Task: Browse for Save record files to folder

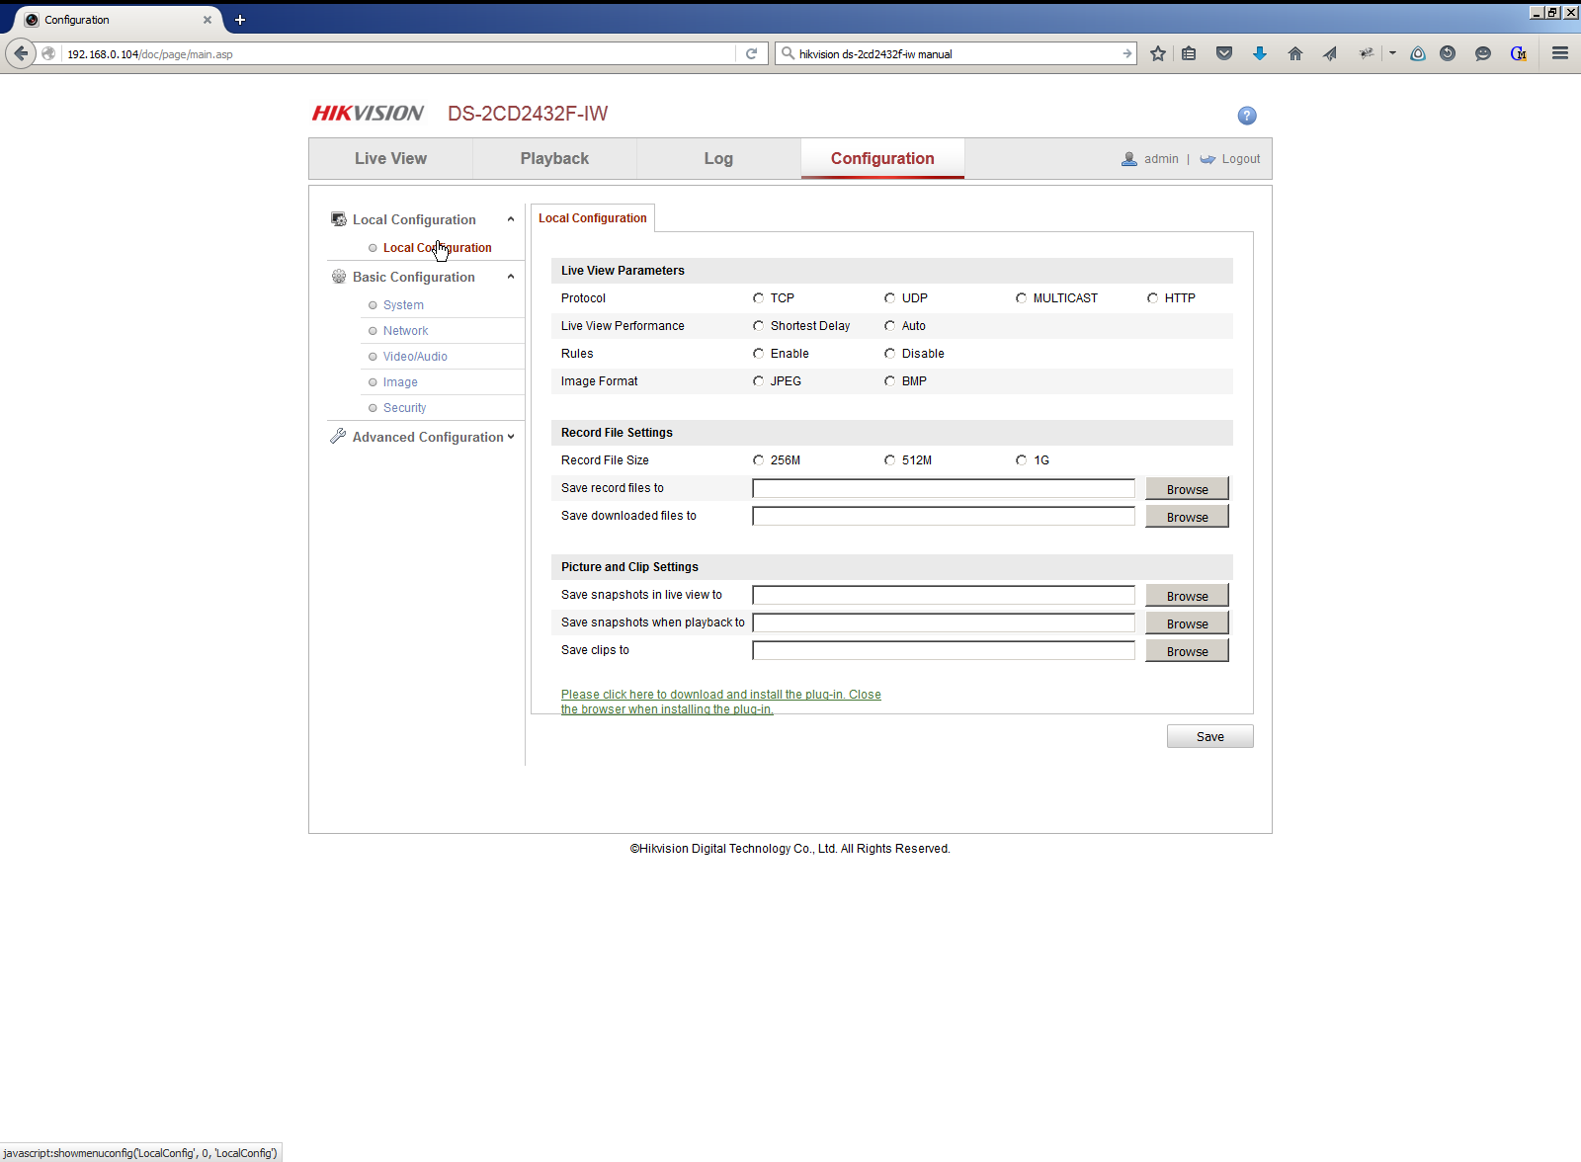Action: (x=1187, y=488)
